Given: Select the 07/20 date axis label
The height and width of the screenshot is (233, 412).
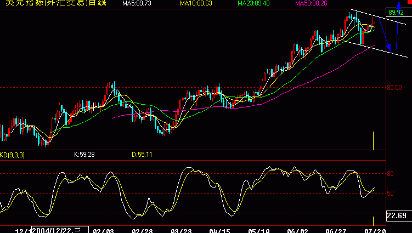Looking at the screenshot, I should 375,231.
